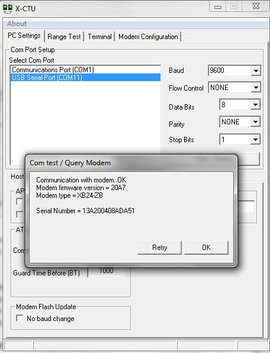Select USB Serial Port (COM11) entry

click(x=85, y=78)
